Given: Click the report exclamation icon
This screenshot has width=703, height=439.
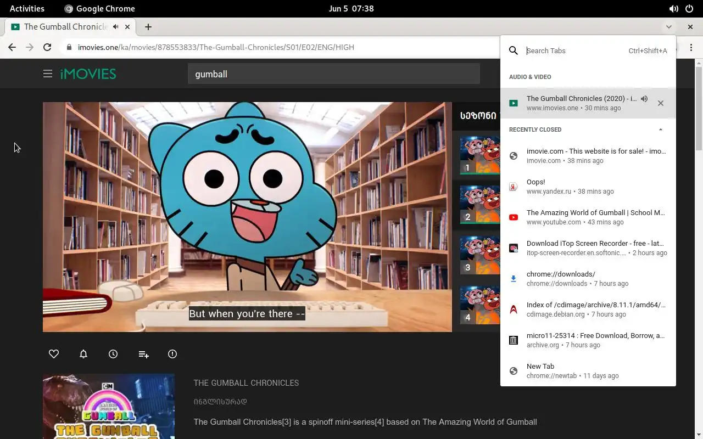Looking at the screenshot, I should click(x=172, y=354).
